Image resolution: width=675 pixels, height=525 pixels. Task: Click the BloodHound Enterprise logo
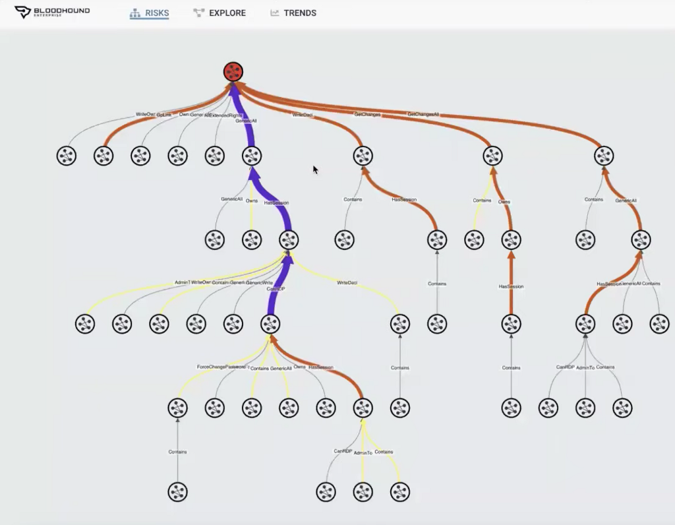point(52,12)
